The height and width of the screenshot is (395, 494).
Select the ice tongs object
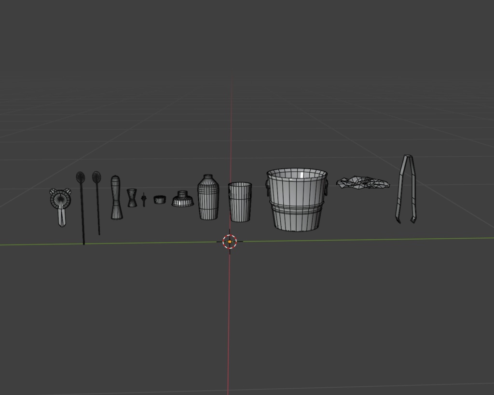[406, 189]
